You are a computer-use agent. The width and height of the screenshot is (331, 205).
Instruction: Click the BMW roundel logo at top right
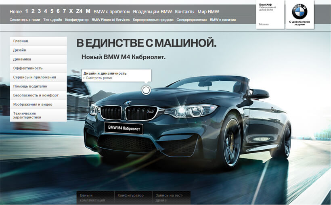tap(300, 12)
